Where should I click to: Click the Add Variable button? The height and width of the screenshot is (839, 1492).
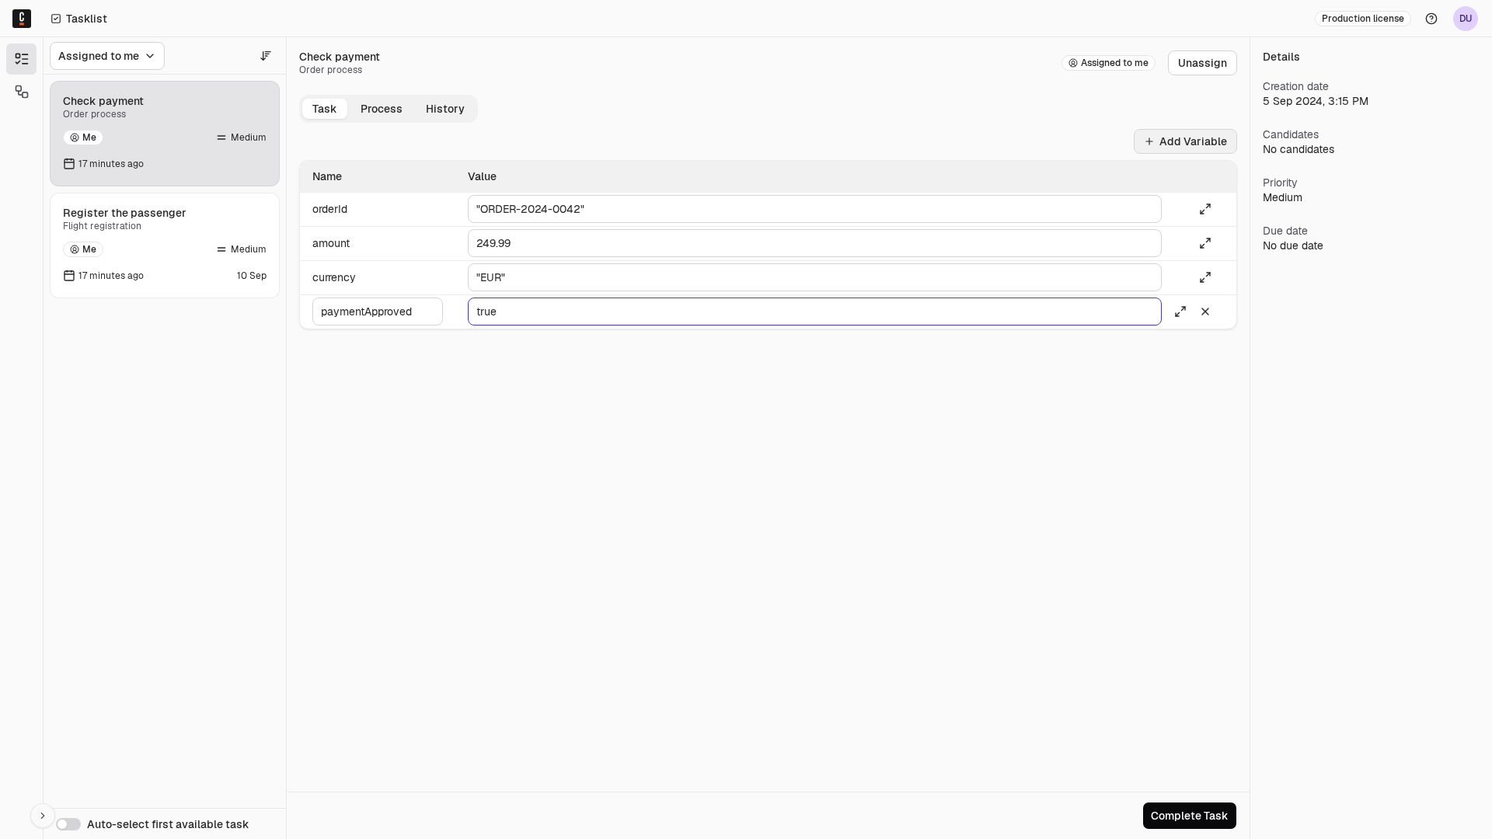click(1185, 141)
